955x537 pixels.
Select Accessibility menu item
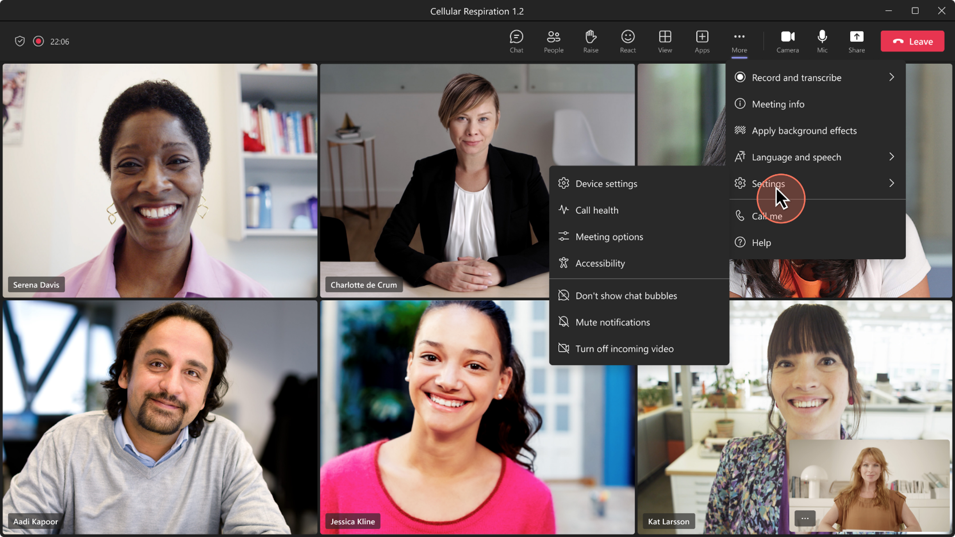(600, 263)
